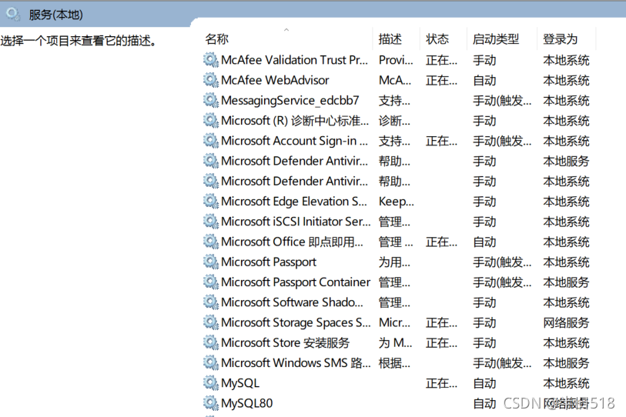Click 自动 startup type in McAfee WebAdvisor row
This screenshot has height=417, width=626.
(x=484, y=81)
